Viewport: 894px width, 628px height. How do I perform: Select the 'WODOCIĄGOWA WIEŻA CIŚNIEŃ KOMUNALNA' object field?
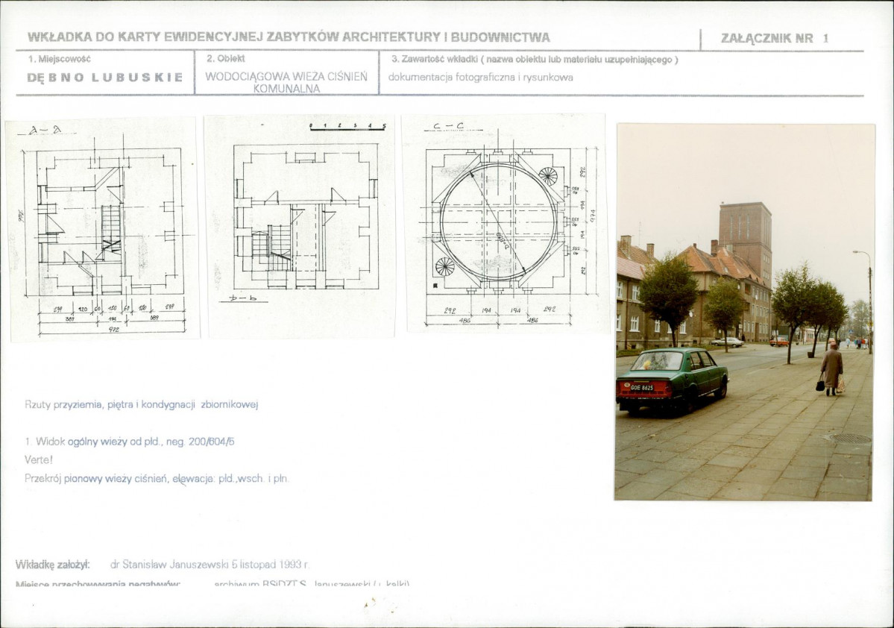tap(286, 82)
